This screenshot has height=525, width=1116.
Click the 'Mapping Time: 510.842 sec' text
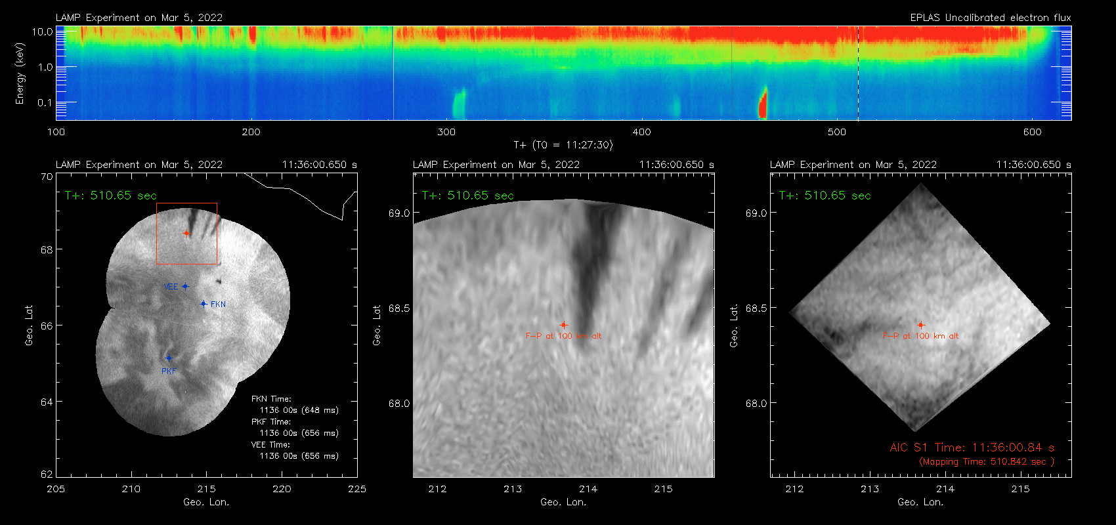[x=986, y=461]
